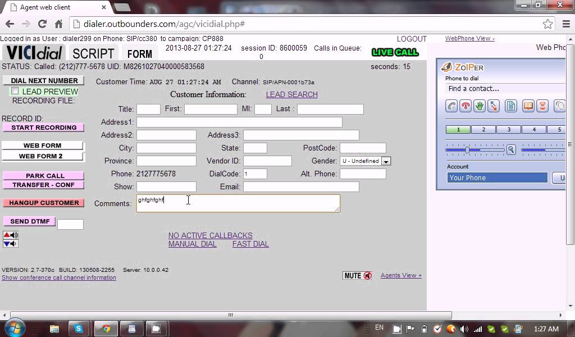
Task: Click the Zoiper hourglass icon
Action: pos(542,106)
